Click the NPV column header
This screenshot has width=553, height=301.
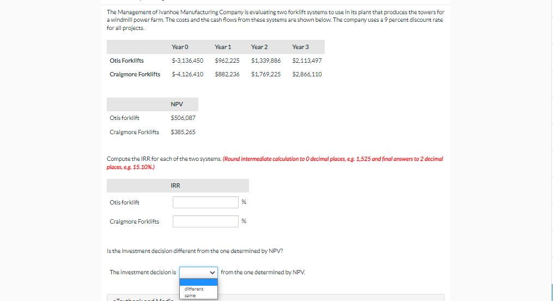177,104
